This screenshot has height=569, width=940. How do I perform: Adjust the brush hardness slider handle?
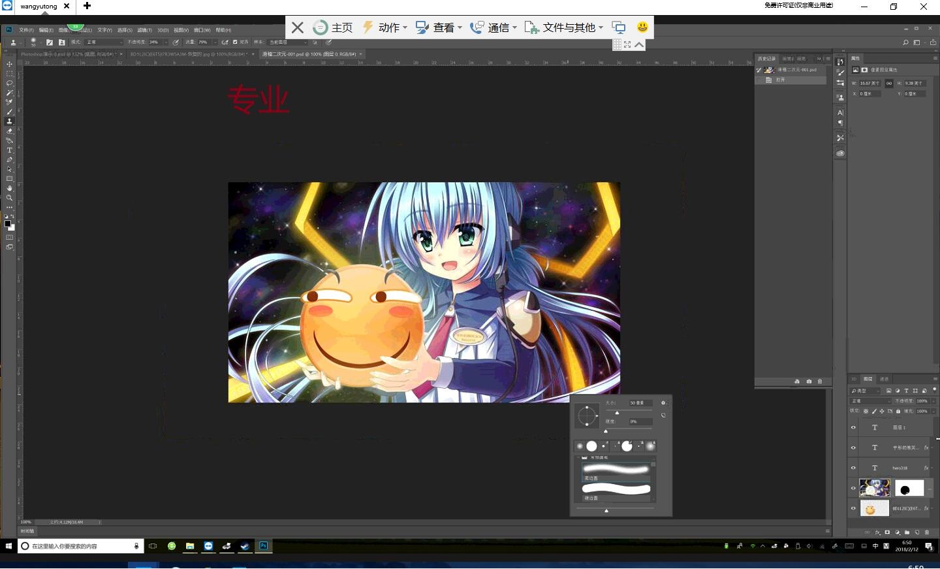pos(606,431)
